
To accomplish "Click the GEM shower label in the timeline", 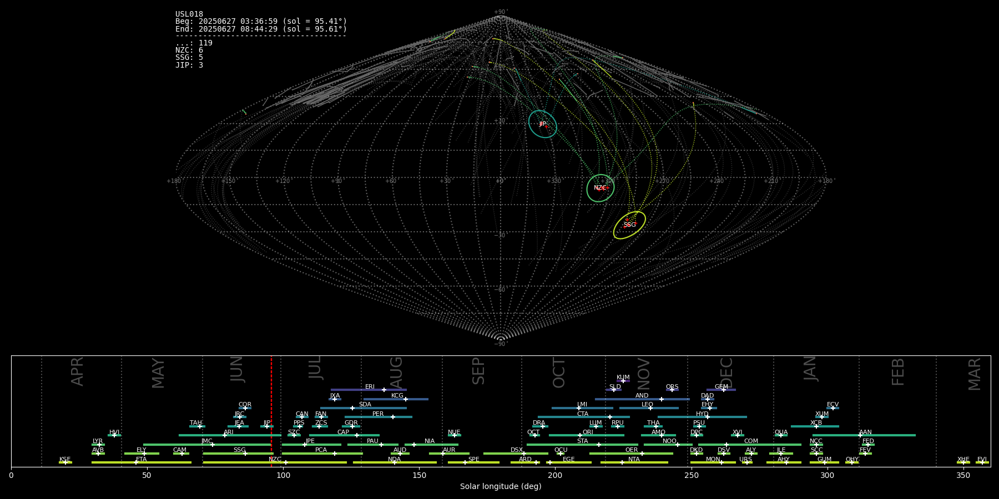I will click(722, 387).
